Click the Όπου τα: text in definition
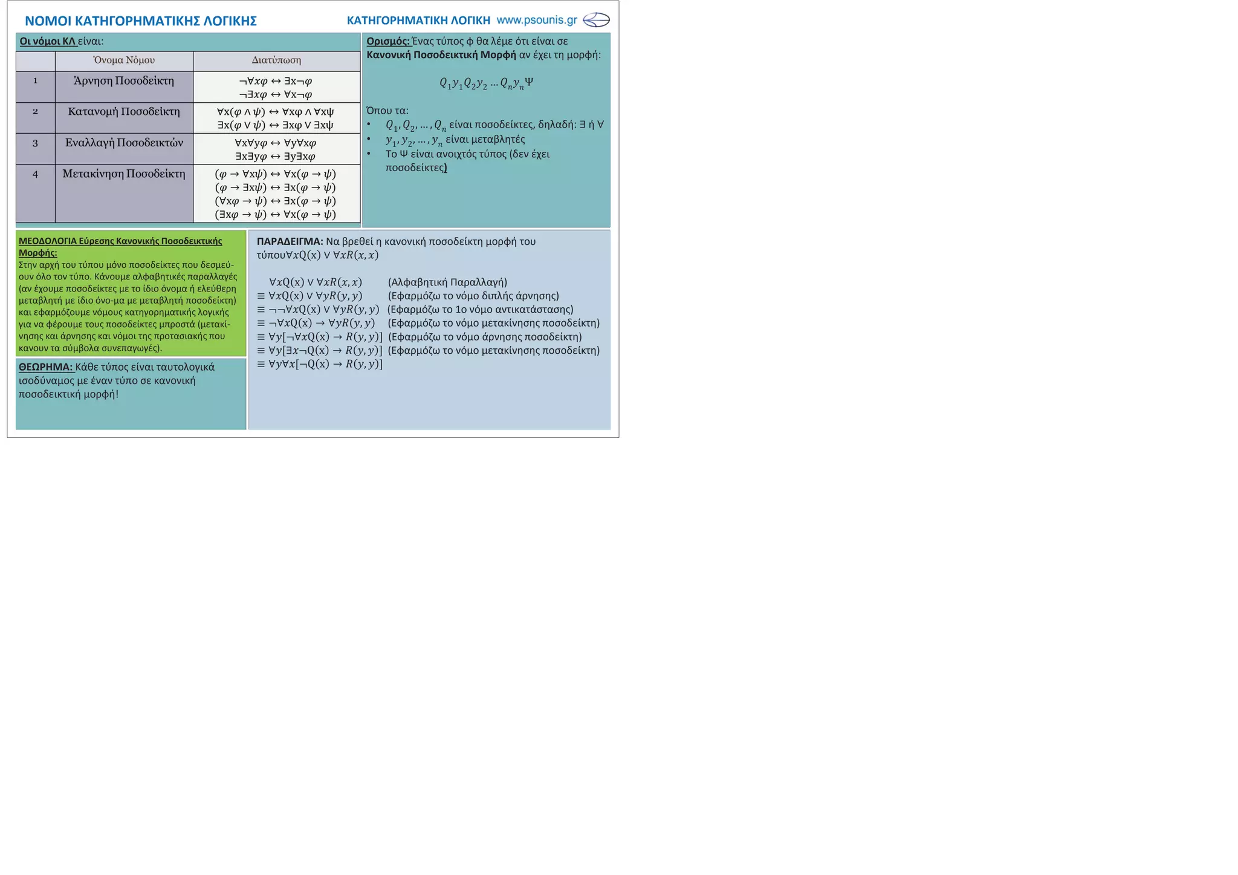This screenshot has width=1238, height=875. point(387,111)
